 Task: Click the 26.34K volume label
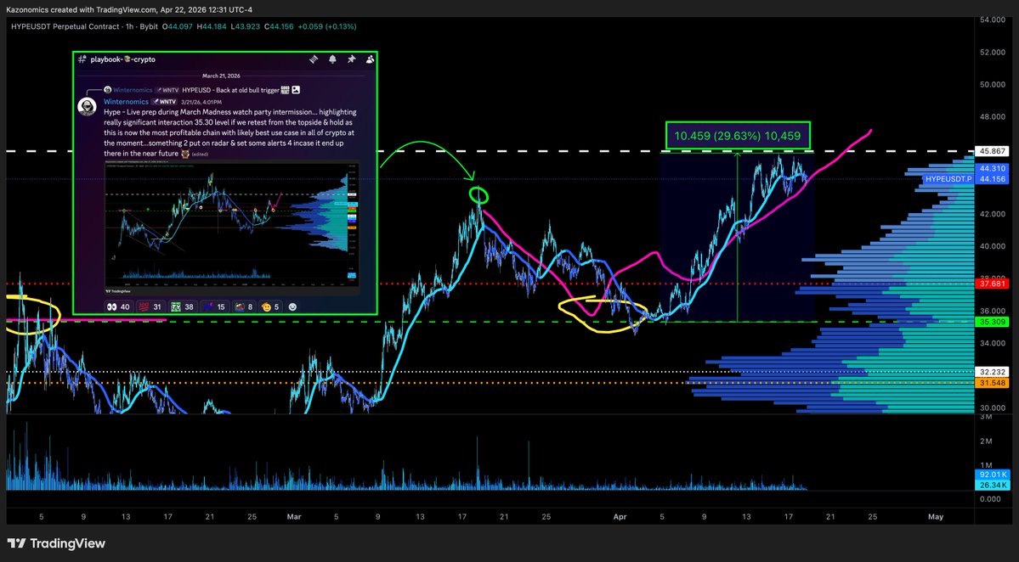click(993, 485)
